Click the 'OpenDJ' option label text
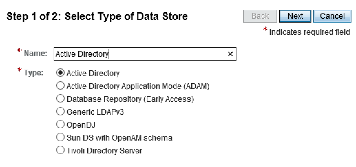Screen dimensions: 356x167 coord(81,125)
